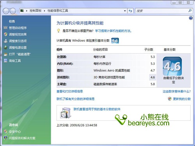Click 联机查看适用于我的基本分数的软件 link
Screen dimensions: 195x146
pyautogui.click(x=97, y=109)
